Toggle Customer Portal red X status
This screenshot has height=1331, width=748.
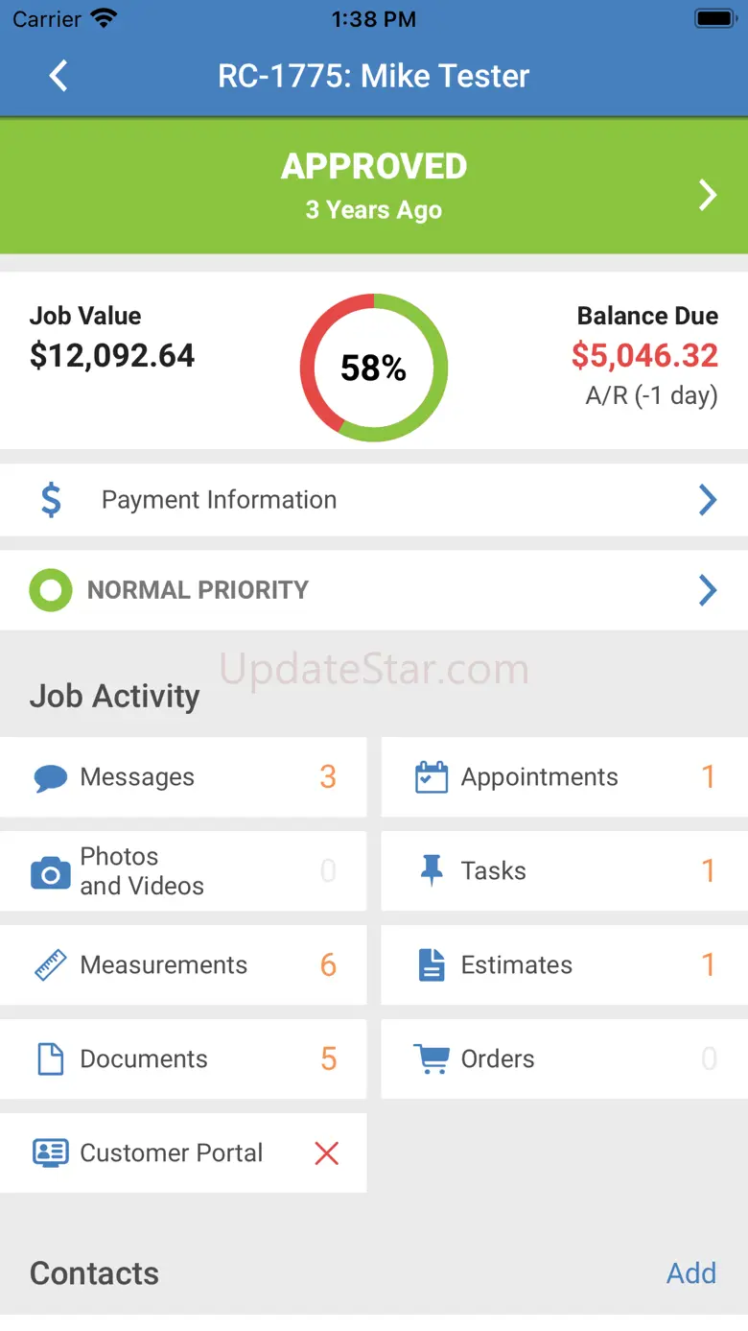click(327, 1153)
